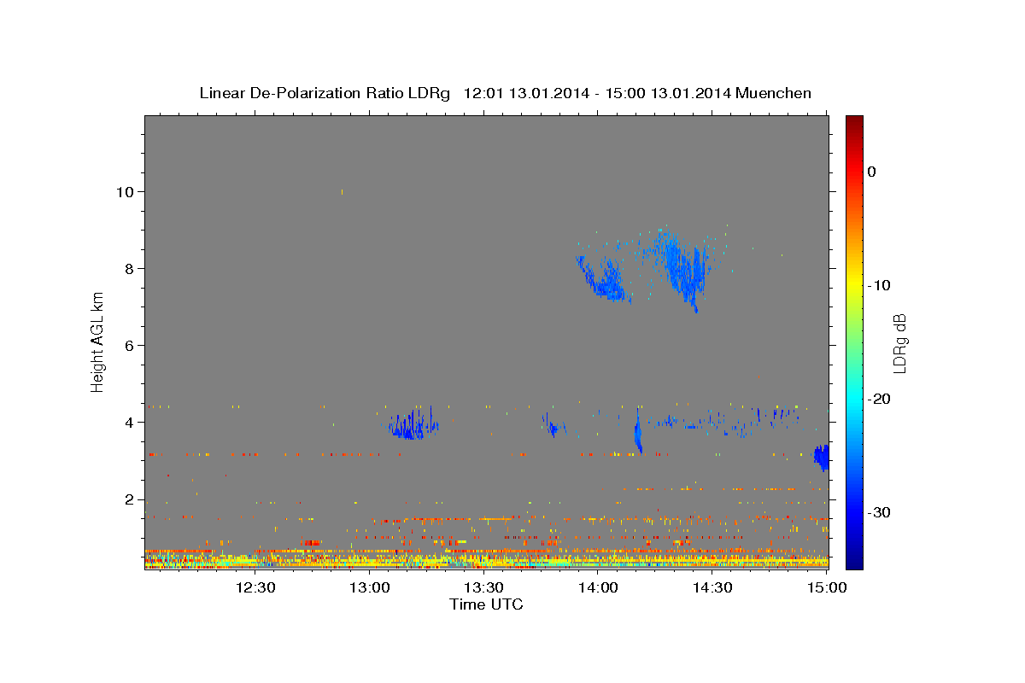Click the 'Height AGL km' y-axis label
The height and width of the screenshot is (683, 1025).
click(97, 341)
